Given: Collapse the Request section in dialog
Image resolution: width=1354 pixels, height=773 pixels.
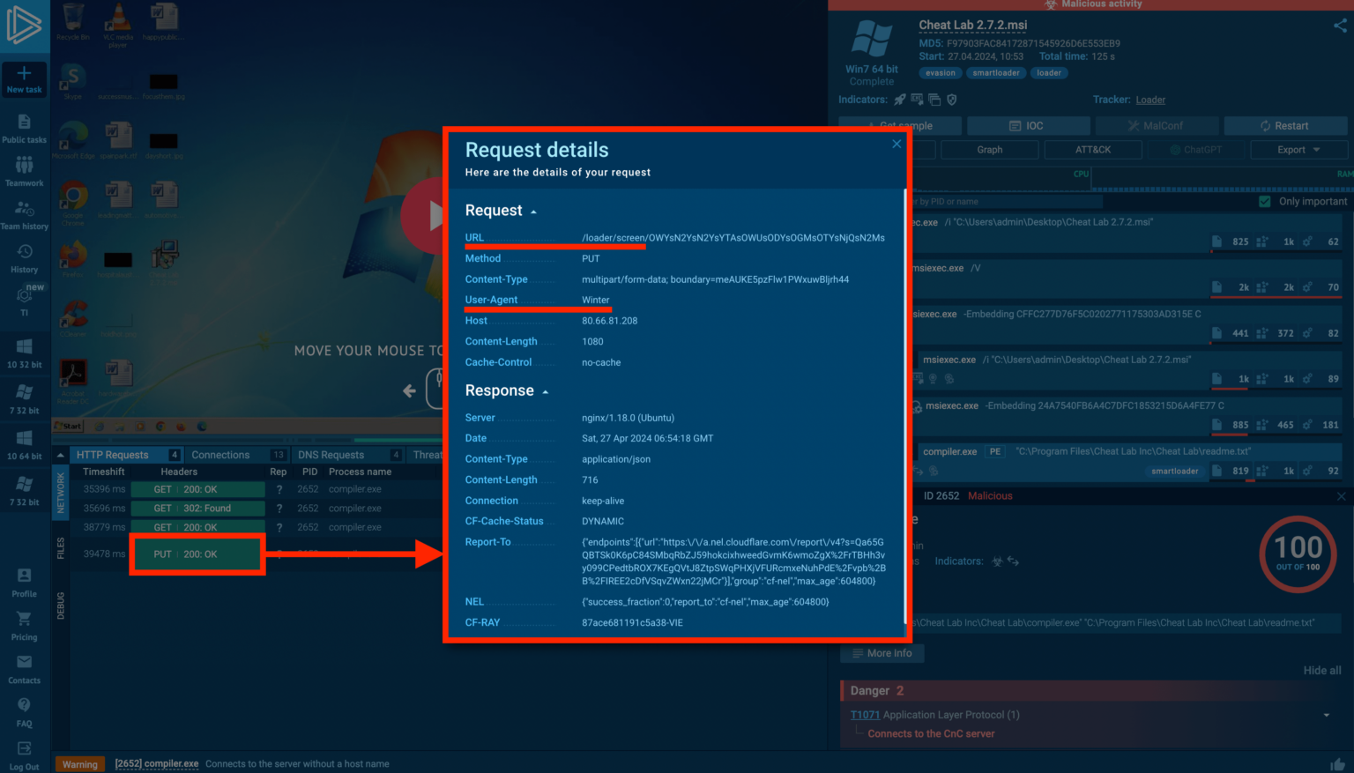Looking at the screenshot, I should coord(533,212).
